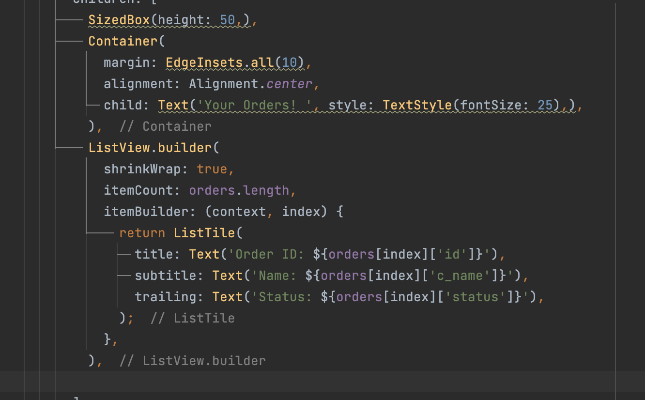Click the 'status' key in trailing Text
This screenshot has height=400, width=645.
(477, 296)
